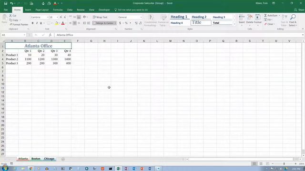Expand the Name Box dropdown arrow
The image size is (305, 171).
pos(24,35)
